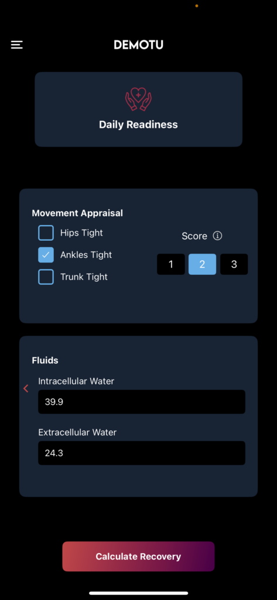This screenshot has height=600, width=277.
Task: Click the Extracellular Water input field
Action: click(x=142, y=453)
